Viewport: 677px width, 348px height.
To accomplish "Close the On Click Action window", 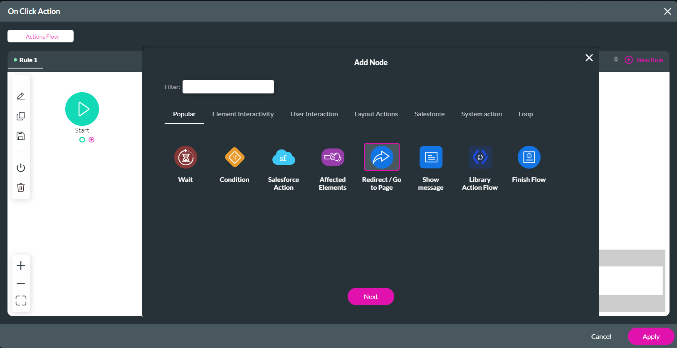I will tap(667, 12).
